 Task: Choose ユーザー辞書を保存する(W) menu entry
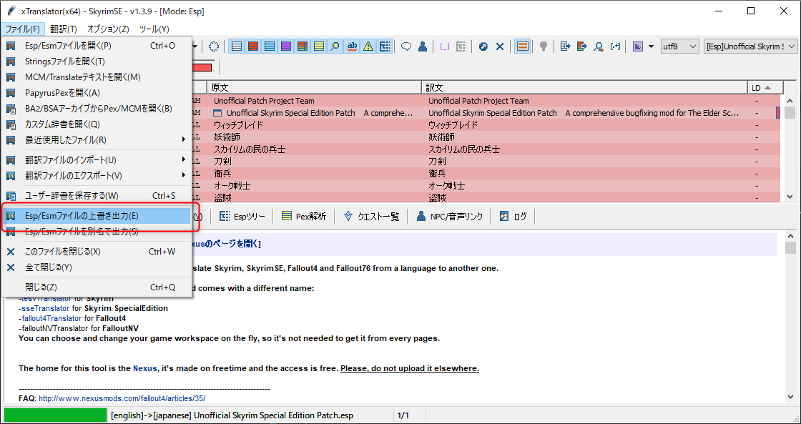(x=97, y=196)
